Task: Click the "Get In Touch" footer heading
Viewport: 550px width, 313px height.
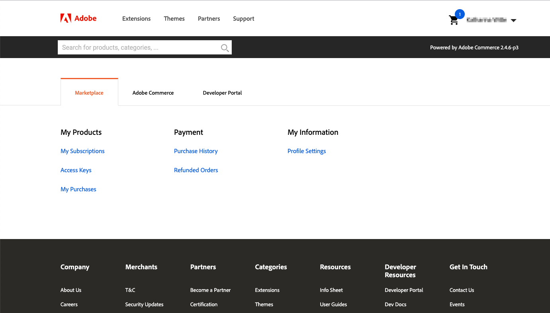Action: coord(468,267)
